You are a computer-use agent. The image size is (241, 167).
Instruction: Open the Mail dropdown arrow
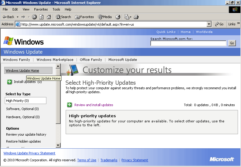pyautogui.click(x=131, y=17)
